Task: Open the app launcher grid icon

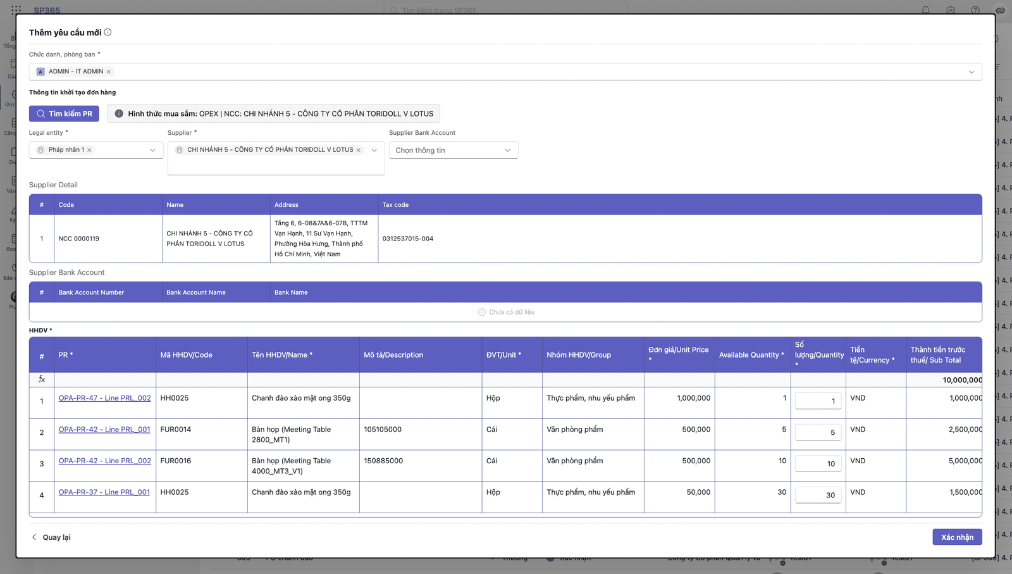Action: click(16, 10)
